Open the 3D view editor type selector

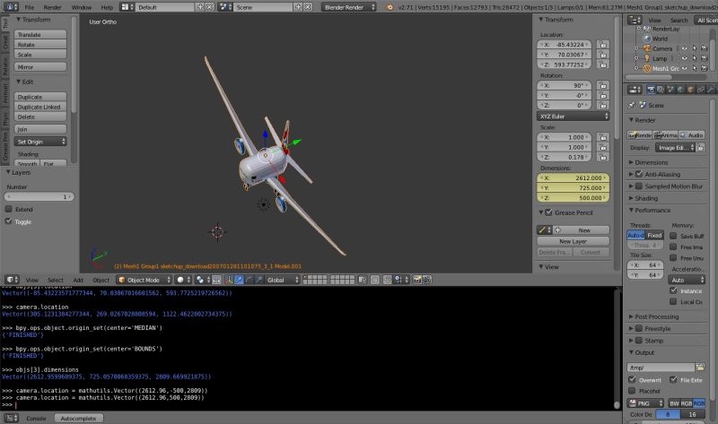tap(12, 280)
